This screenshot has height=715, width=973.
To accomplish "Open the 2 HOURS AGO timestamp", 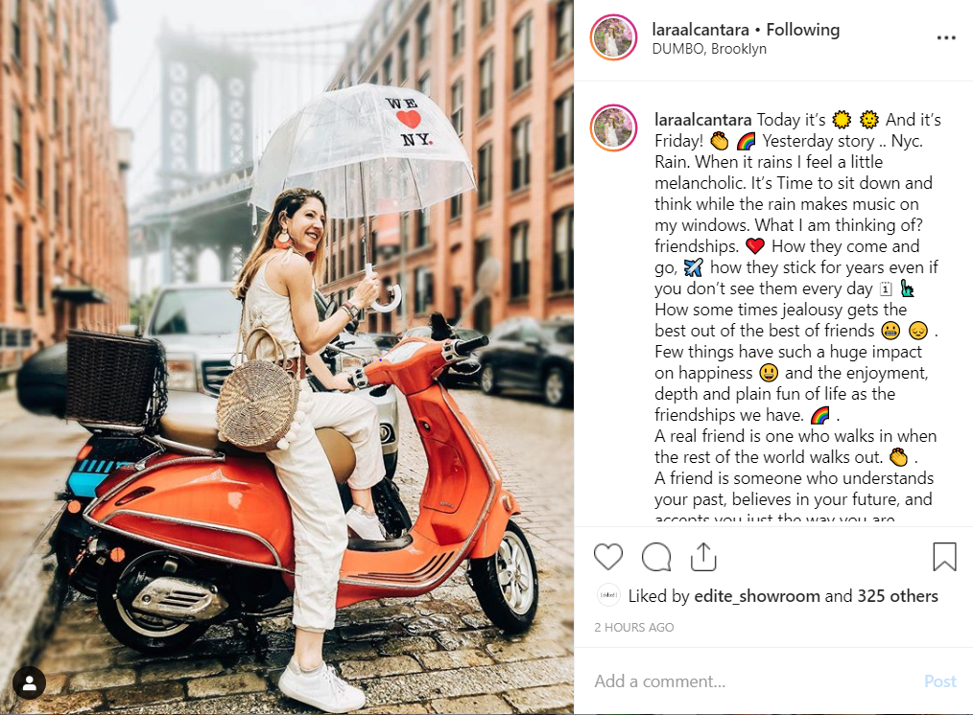I will click(x=634, y=627).
